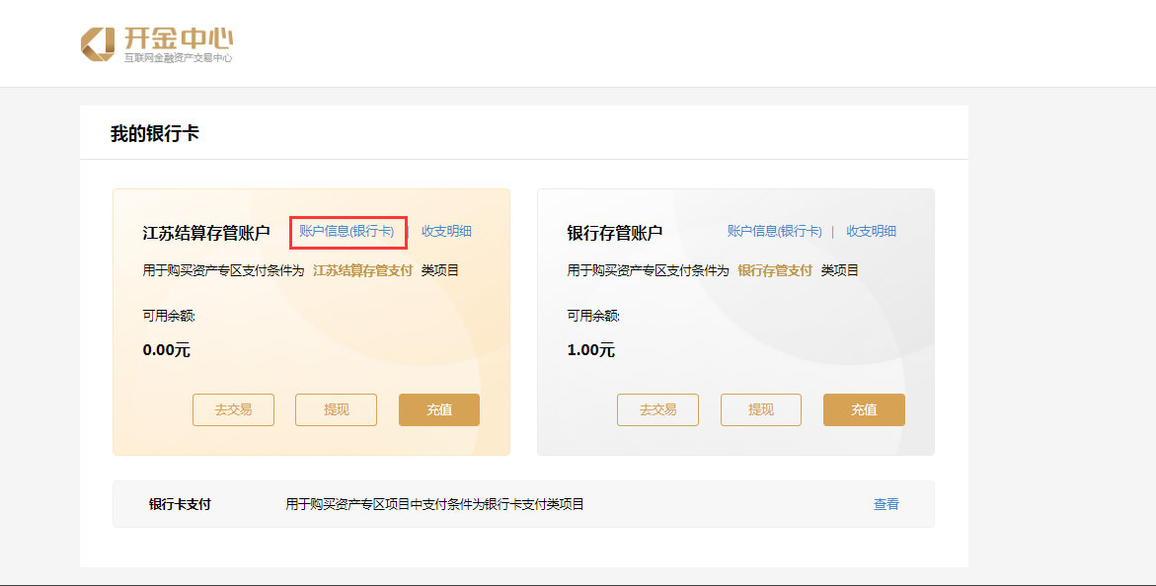Click 提现 in 银行存管账户 card
1156x586 pixels.
(761, 409)
